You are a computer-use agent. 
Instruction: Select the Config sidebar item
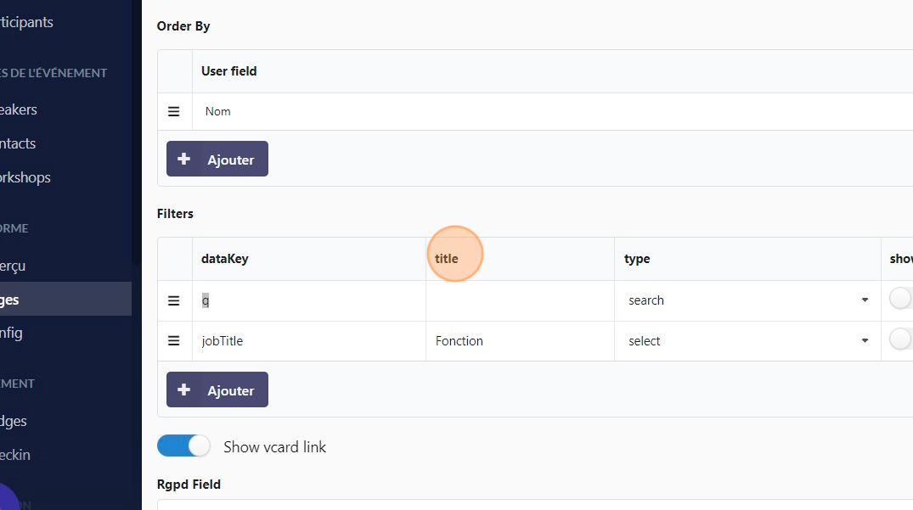13,333
